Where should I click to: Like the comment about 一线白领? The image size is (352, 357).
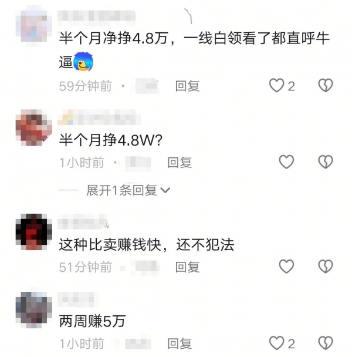click(x=276, y=85)
